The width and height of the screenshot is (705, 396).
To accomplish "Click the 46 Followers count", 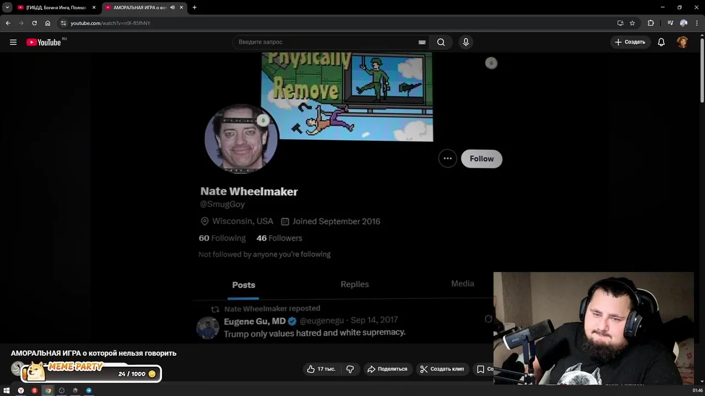I will 279,238.
